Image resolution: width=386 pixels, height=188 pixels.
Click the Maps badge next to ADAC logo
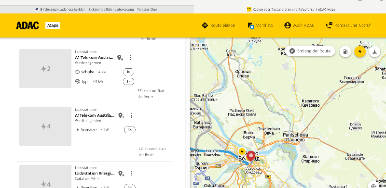[53, 25]
